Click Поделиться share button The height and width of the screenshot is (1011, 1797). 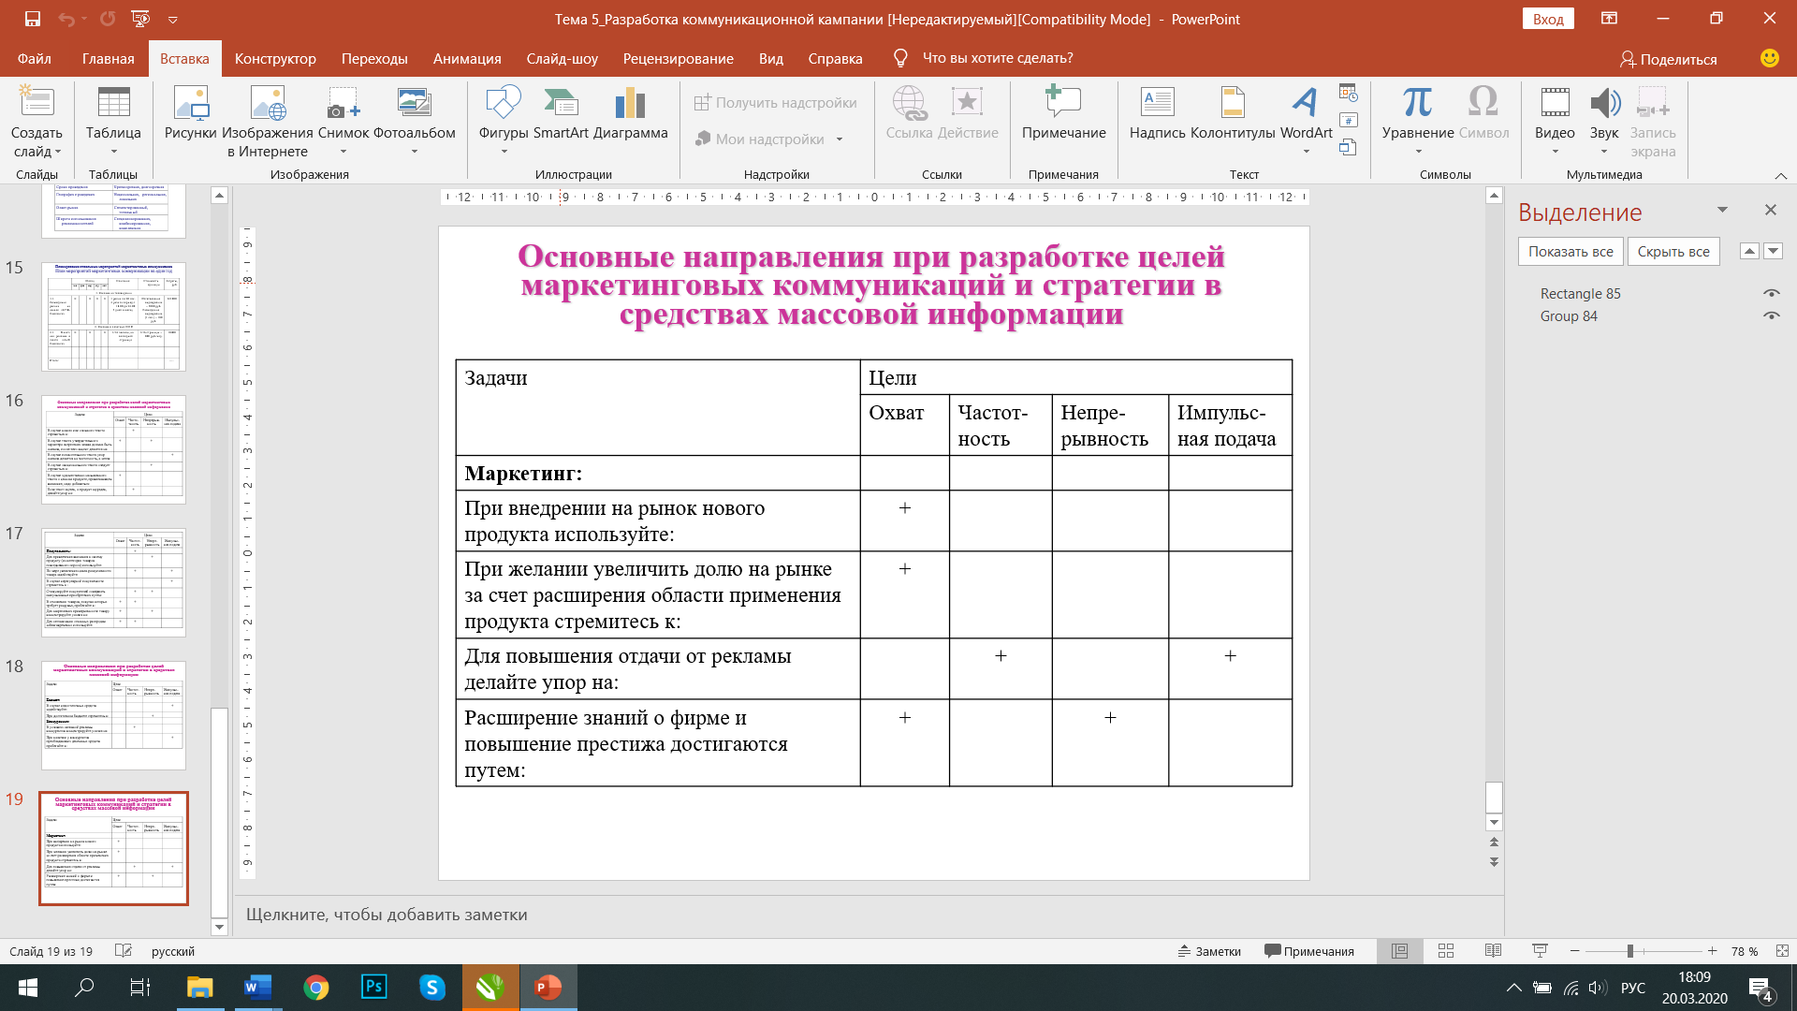point(1669,59)
